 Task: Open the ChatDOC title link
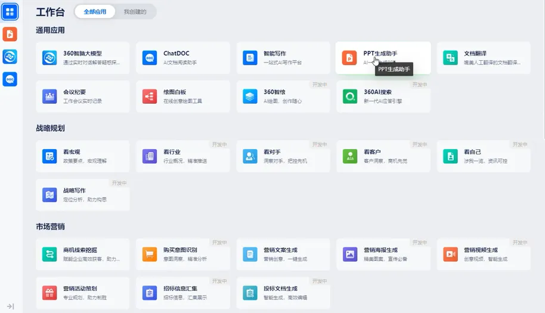[176, 54]
